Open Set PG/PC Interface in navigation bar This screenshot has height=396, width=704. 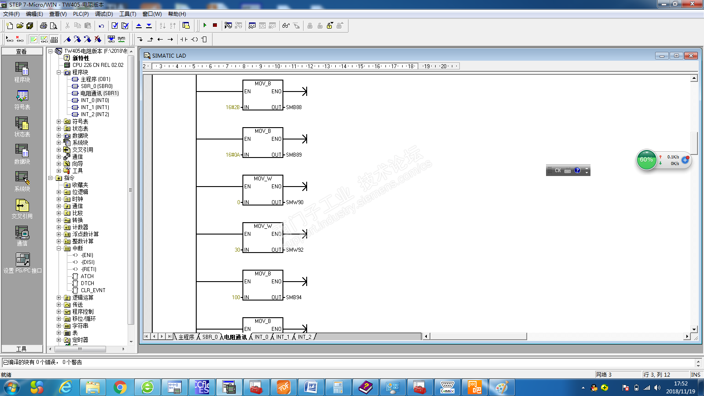[22, 263]
